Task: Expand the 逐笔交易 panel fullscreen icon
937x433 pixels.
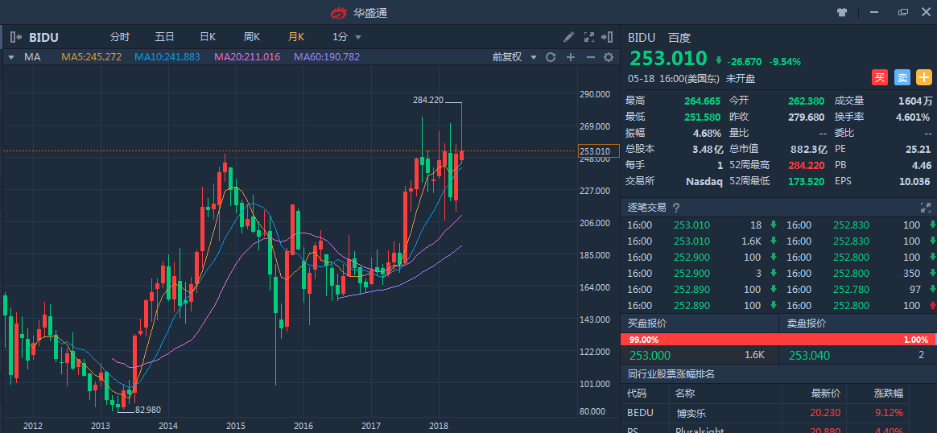Action: [x=926, y=208]
